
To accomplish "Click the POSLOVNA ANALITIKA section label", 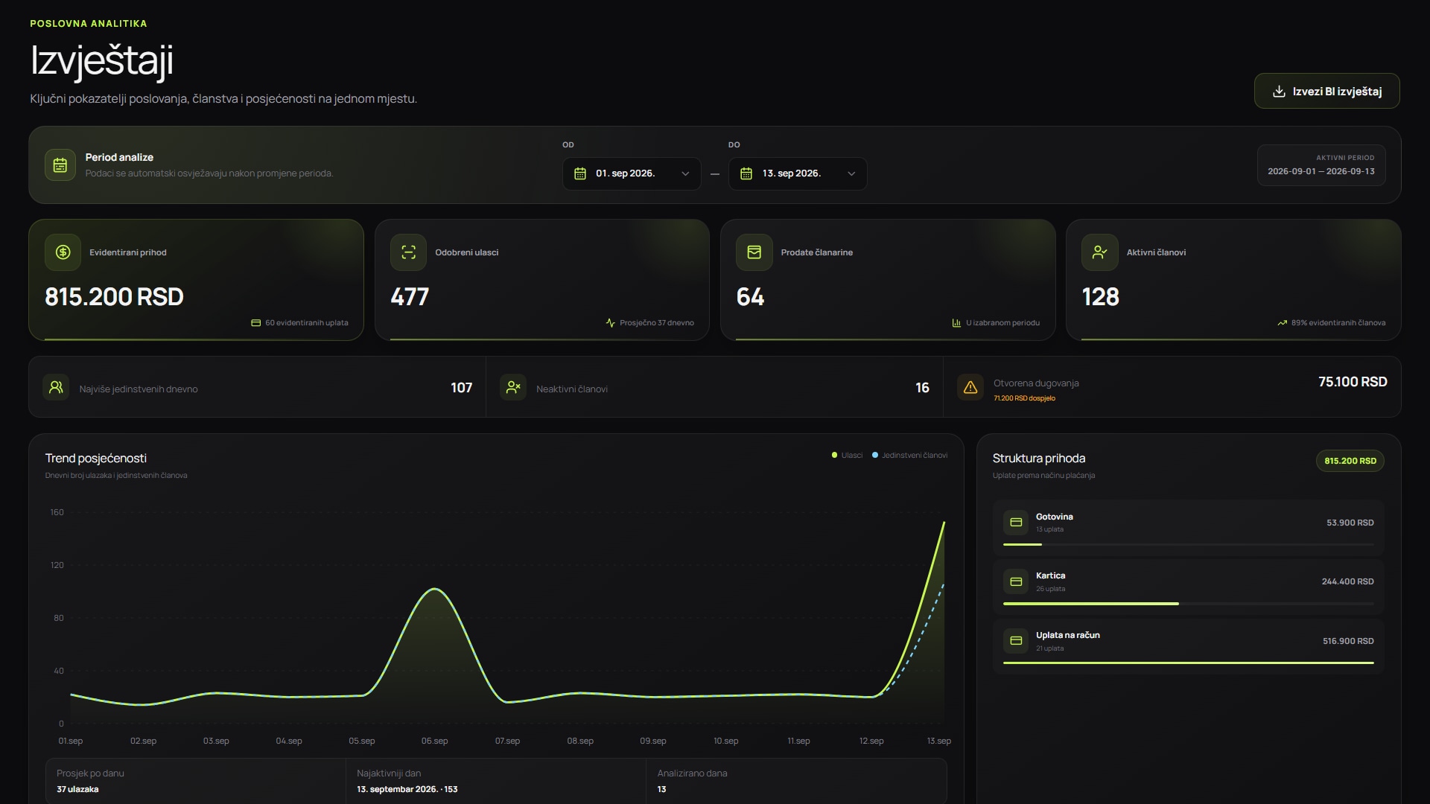I will [89, 24].
